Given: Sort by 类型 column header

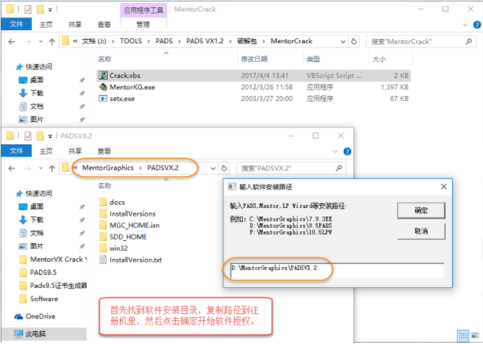Looking at the screenshot, I should (x=314, y=59).
